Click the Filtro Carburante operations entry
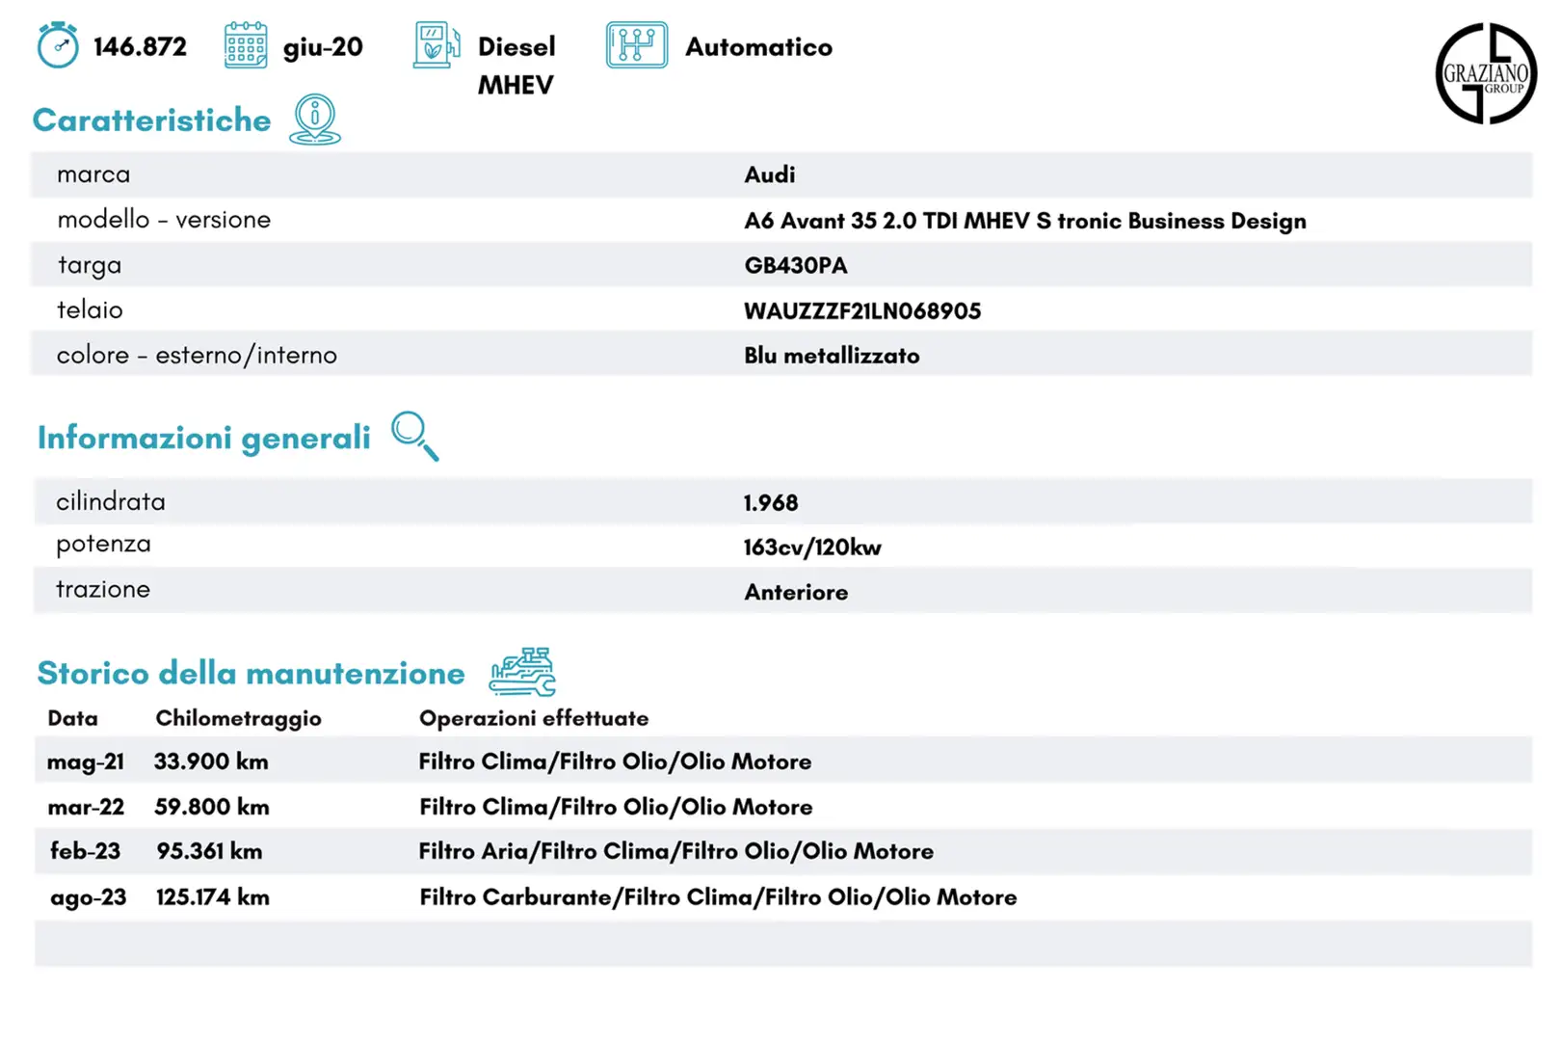 tap(718, 897)
